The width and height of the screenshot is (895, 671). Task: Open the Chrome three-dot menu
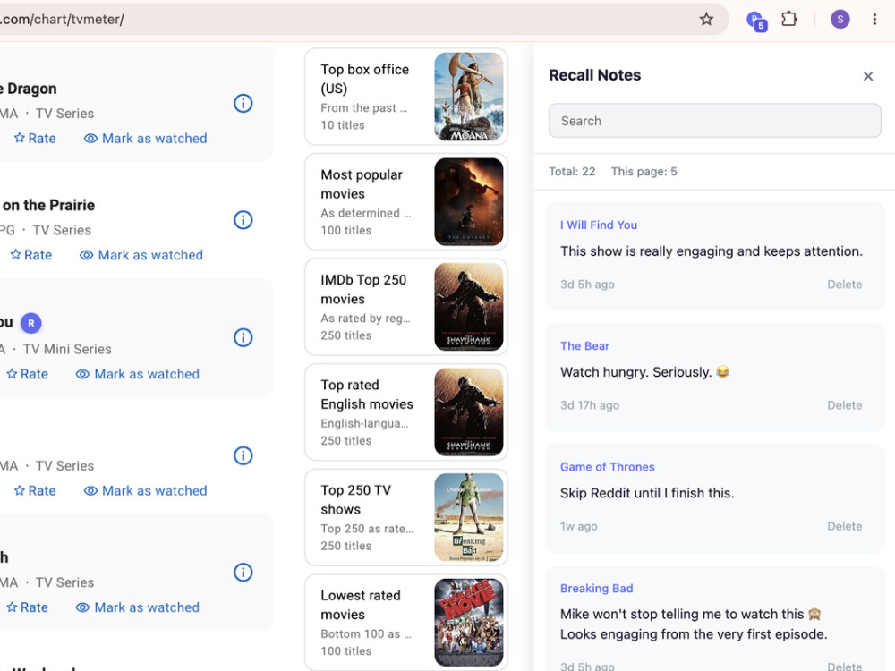click(x=874, y=20)
